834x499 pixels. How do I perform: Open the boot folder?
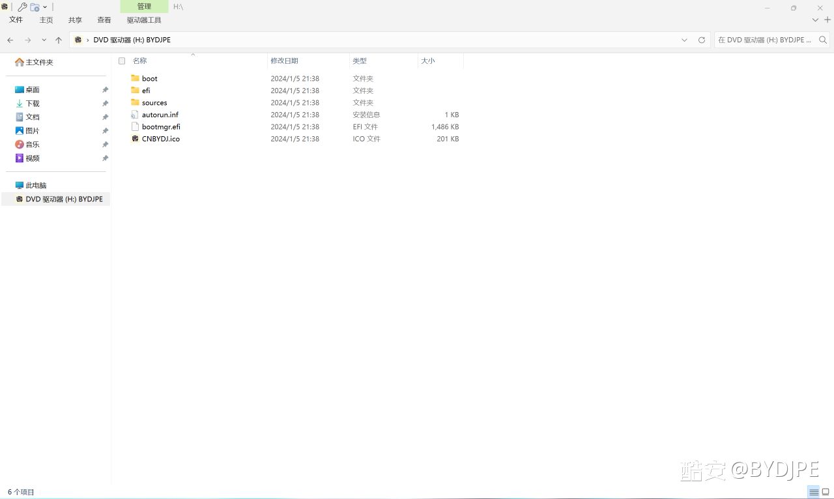149,79
